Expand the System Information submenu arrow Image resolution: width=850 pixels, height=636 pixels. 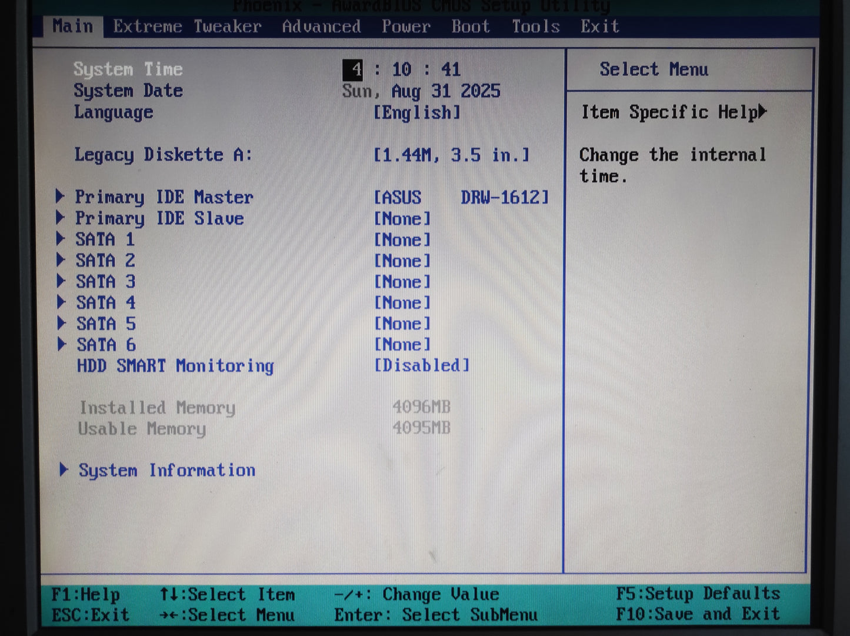click(64, 469)
